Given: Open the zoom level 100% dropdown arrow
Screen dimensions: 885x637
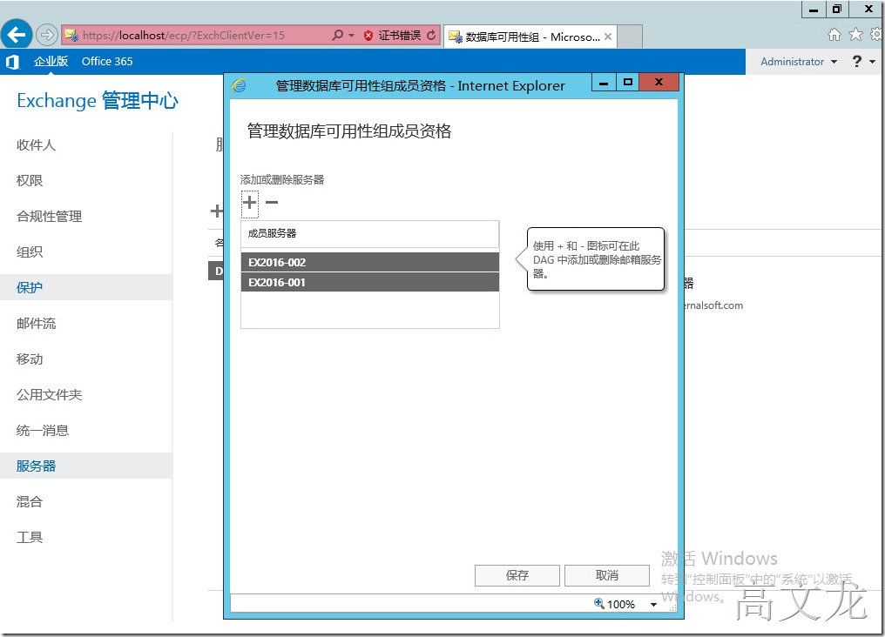Looking at the screenshot, I should (x=653, y=604).
